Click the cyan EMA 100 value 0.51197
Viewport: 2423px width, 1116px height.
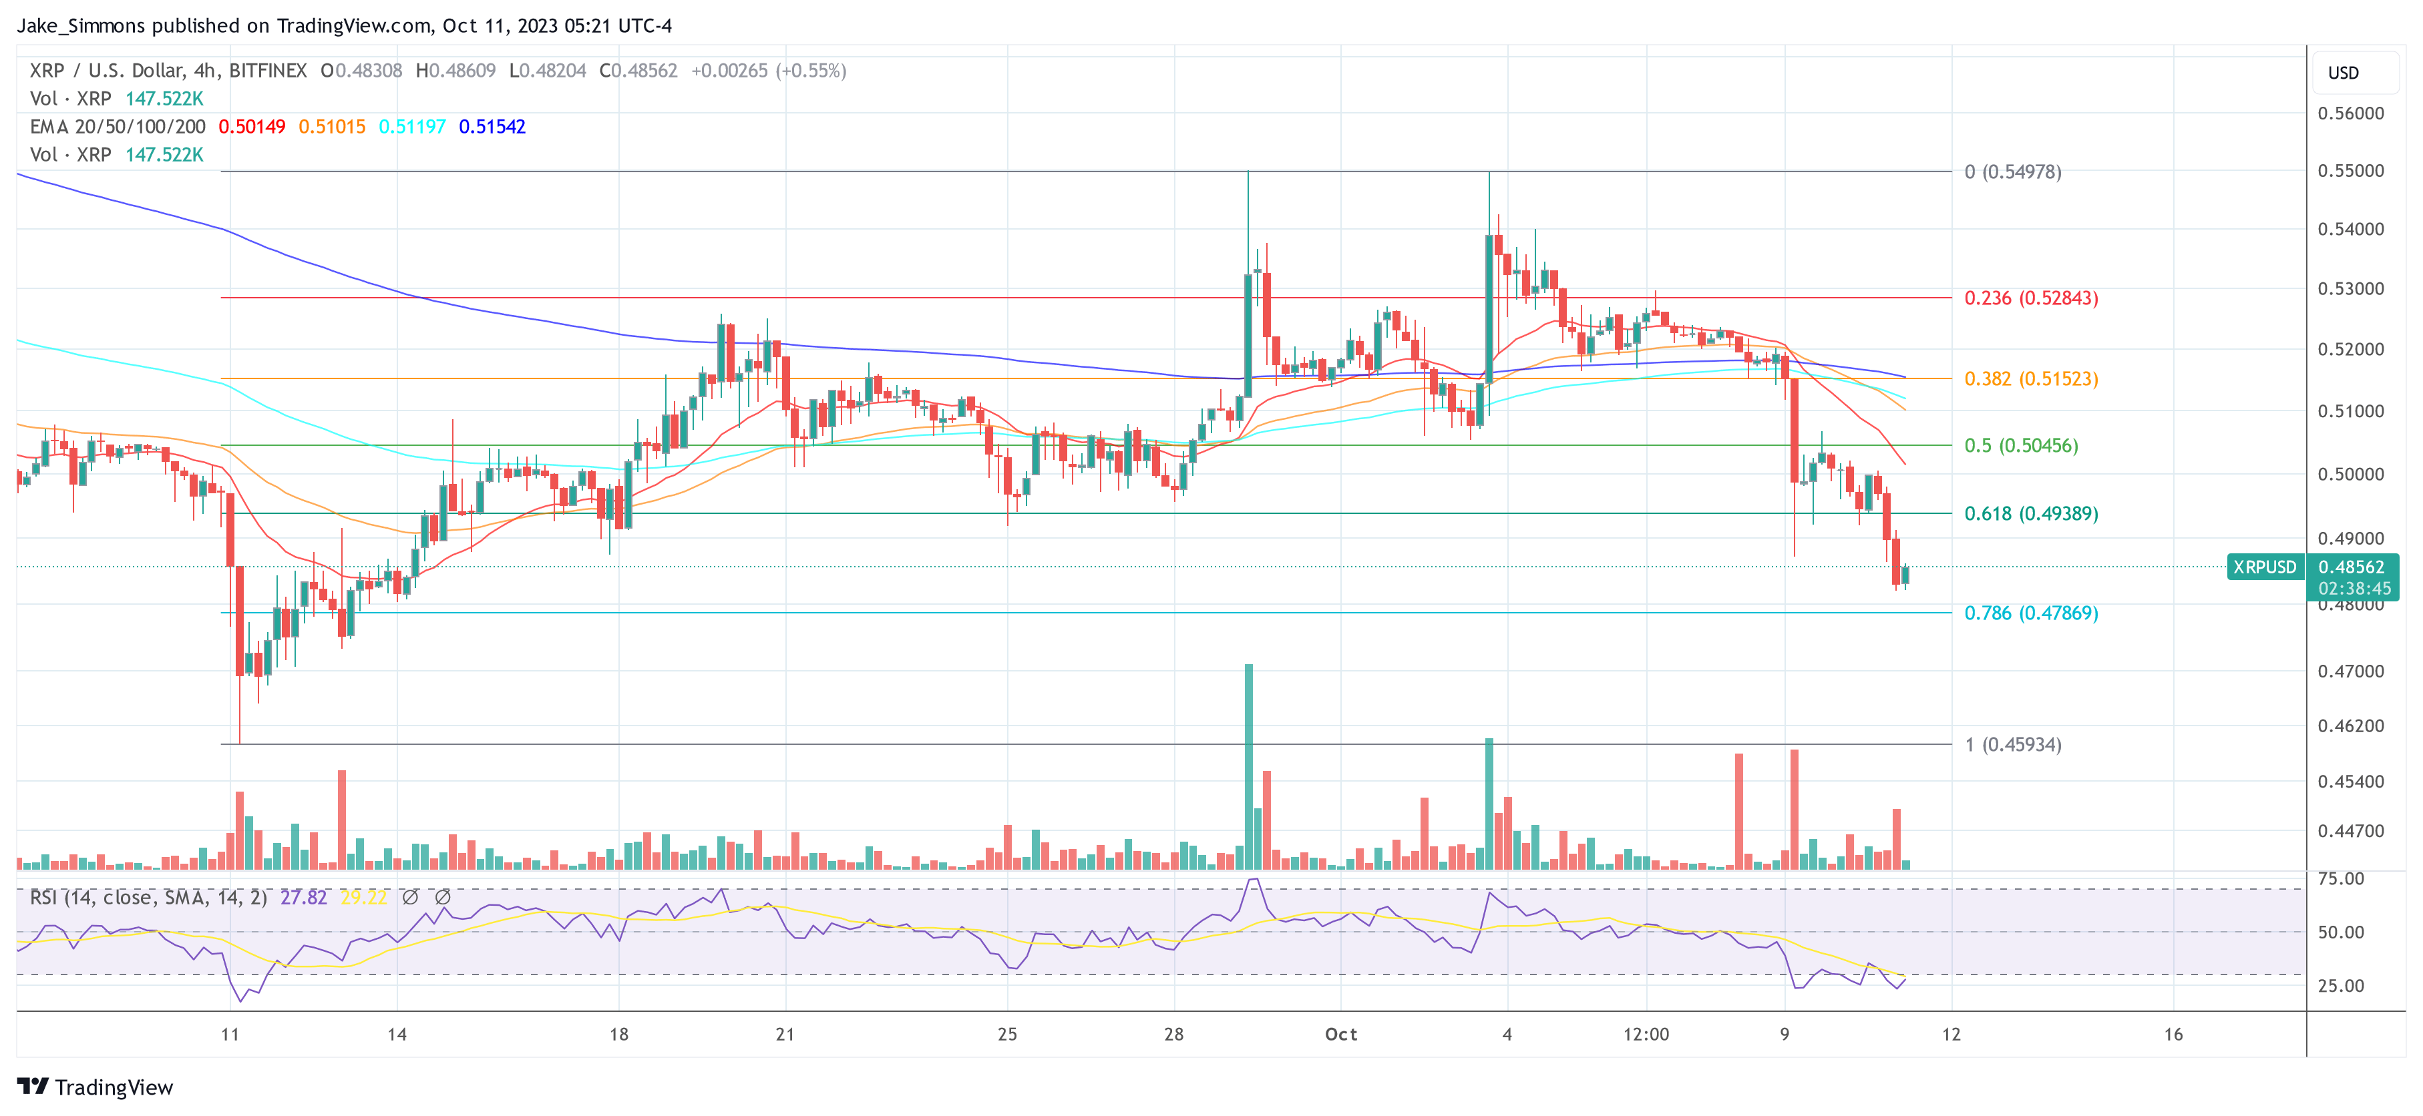click(412, 127)
